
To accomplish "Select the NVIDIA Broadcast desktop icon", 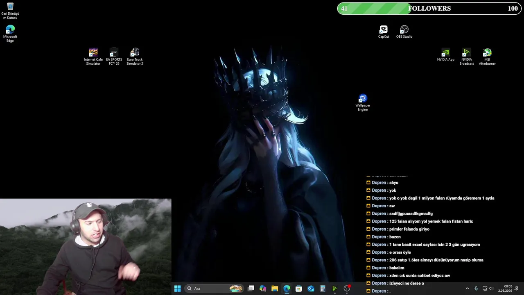I will (467, 57).
